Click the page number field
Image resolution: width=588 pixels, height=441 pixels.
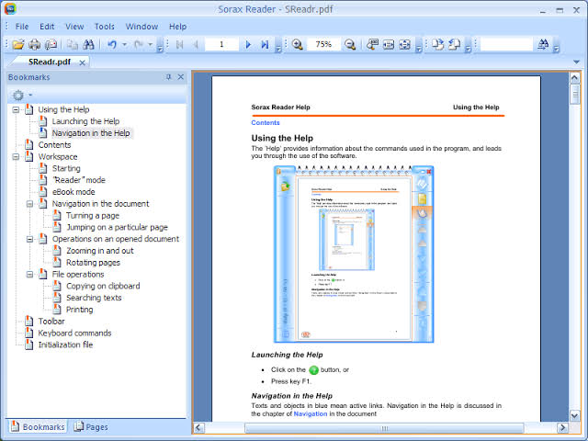221,45
